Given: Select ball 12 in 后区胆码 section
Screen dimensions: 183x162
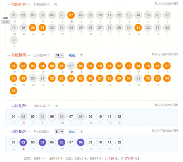Looking at the screenshot, I should coord(119,116).
